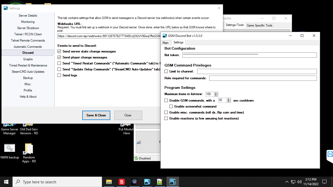Uncheck Send server state change messages
The height and width of the screenshot is (187, 333).
pyautogui.click(x=59, y=51)
